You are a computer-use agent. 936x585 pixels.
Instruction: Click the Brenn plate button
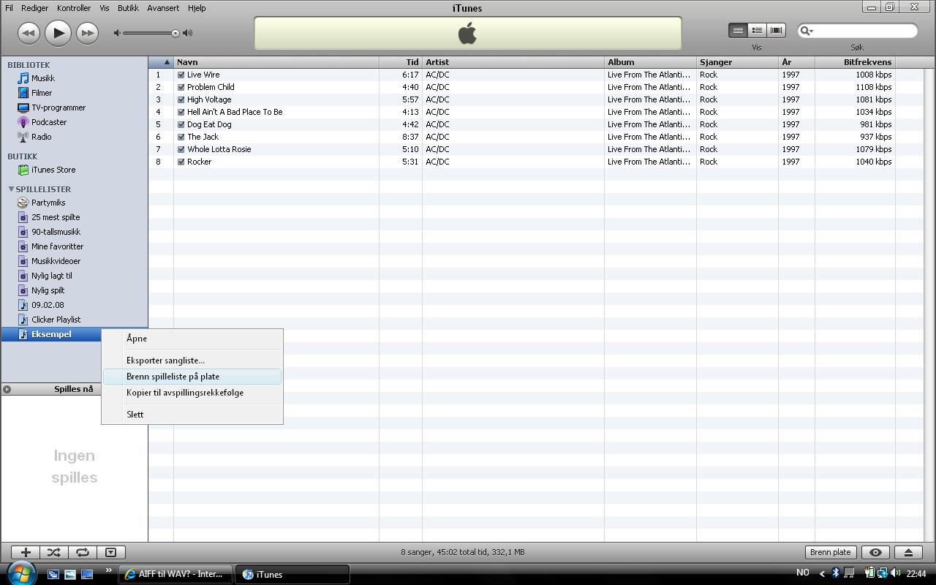pyautogui.click(x=831, y=552)
